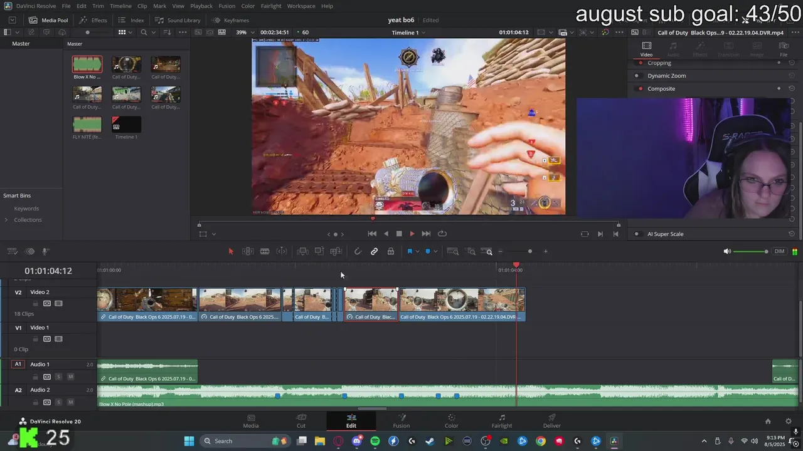The width and height of the screenshot is (803, 451).
Task: Open the Keyframes panel
Action: (x=230, y=20)
